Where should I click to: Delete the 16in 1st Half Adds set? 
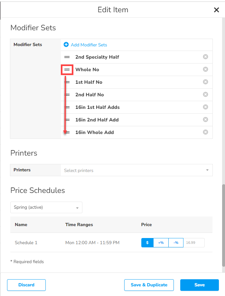(205, 107)
